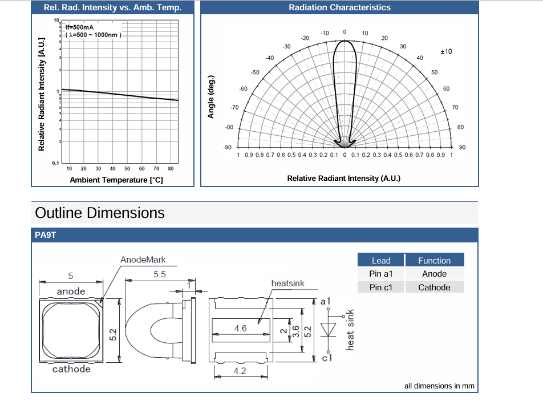Click the 'Lead' column header in table
This screenshot has height=405, width=543.
(381, 260)
